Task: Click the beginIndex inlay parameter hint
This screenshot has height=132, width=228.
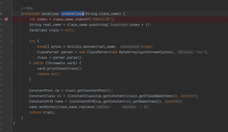Action: click(x=119, y=25)
